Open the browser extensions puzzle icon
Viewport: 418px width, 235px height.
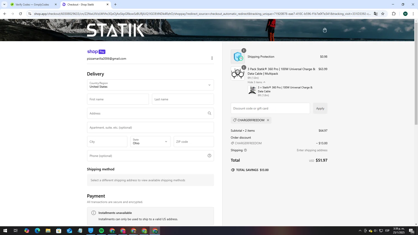point(394,14)
